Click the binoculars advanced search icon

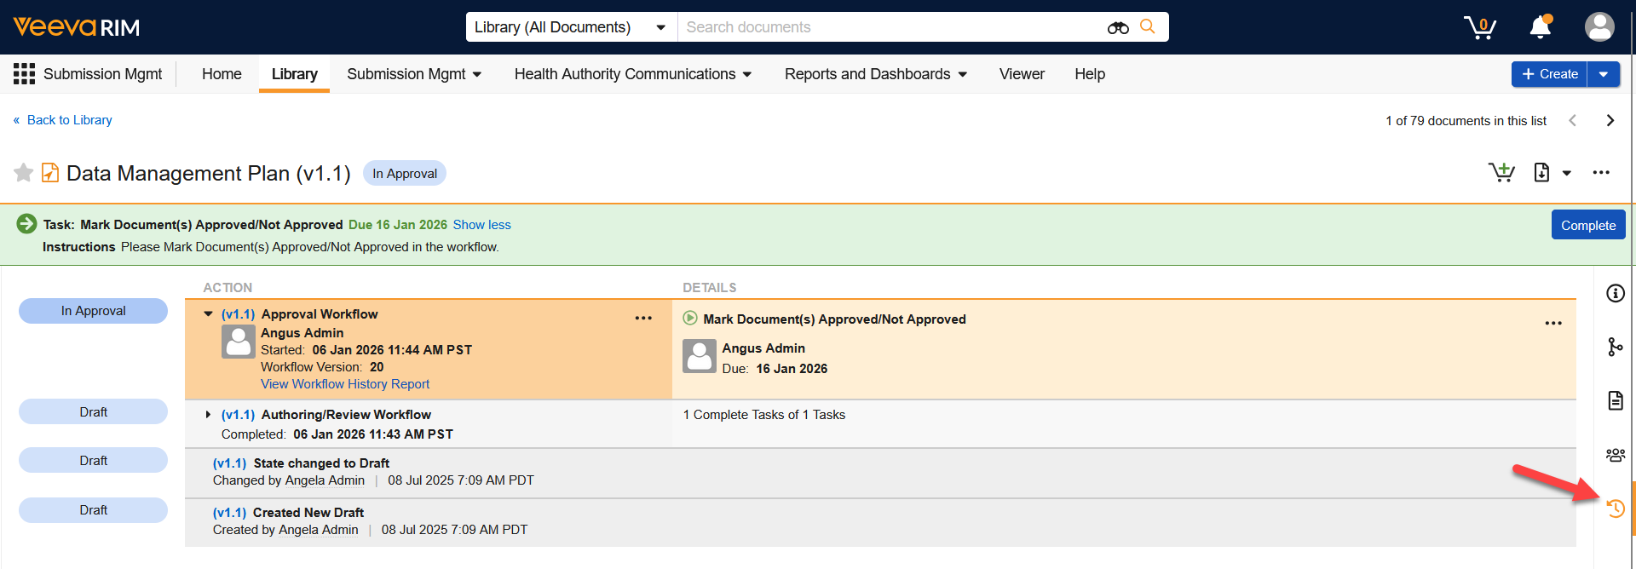tap(1118, 27)
